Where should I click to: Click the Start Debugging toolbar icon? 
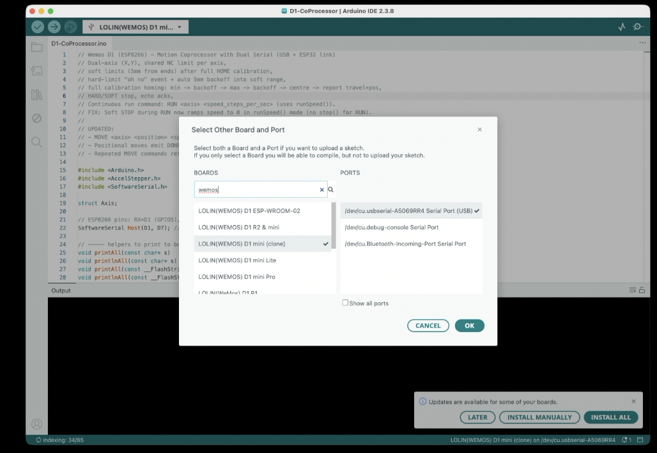tap(70, 27)
